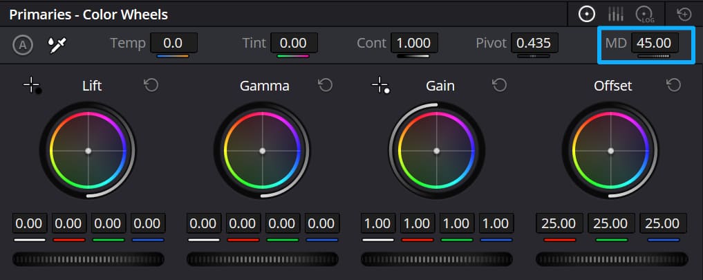
Task: Enable Auto Balance (A) button
Action: (22, 46)
